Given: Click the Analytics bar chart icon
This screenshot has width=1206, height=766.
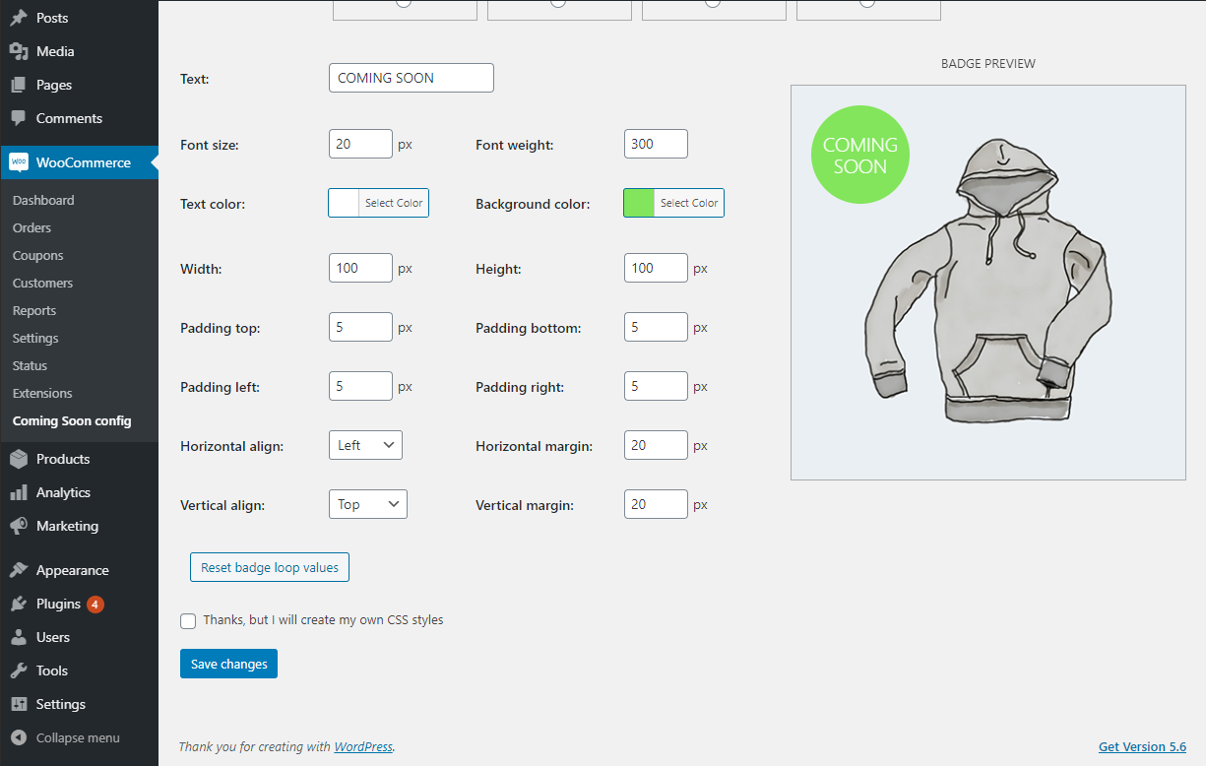Looking at the screenshot, I should [x=19, y=492].
